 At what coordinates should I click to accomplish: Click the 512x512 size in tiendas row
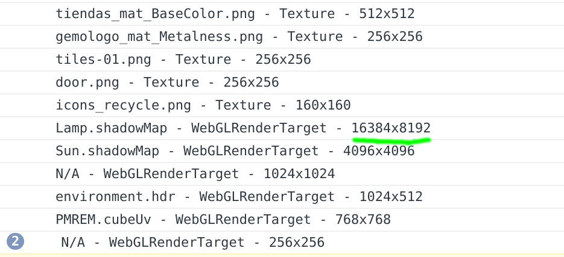coord(387,14)
